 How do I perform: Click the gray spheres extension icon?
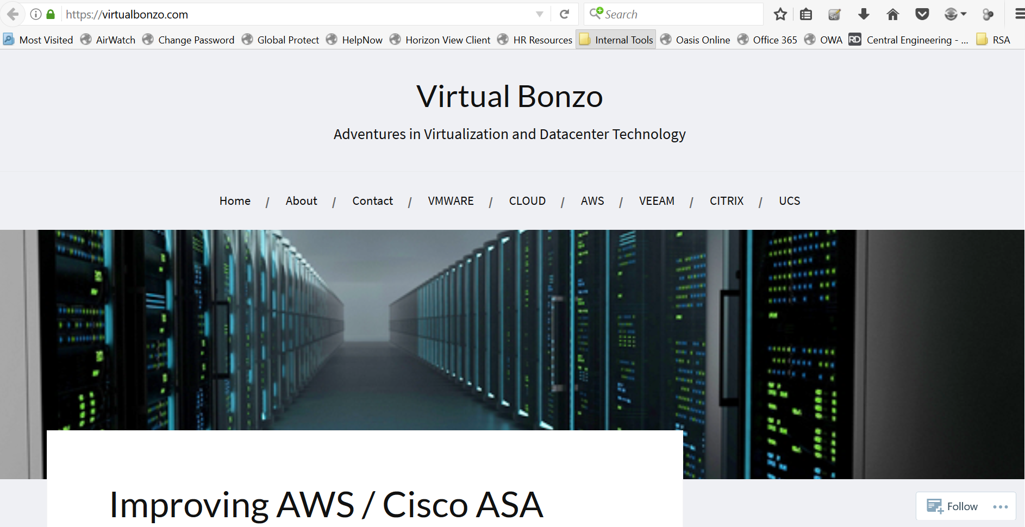pyautogui.click(x=988, y=14)
